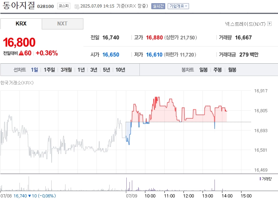Click the +0.36% change rate
Image resolution: width=278 pixels, height=205 pixels.
pyautogui.click(x=47, y=53)
